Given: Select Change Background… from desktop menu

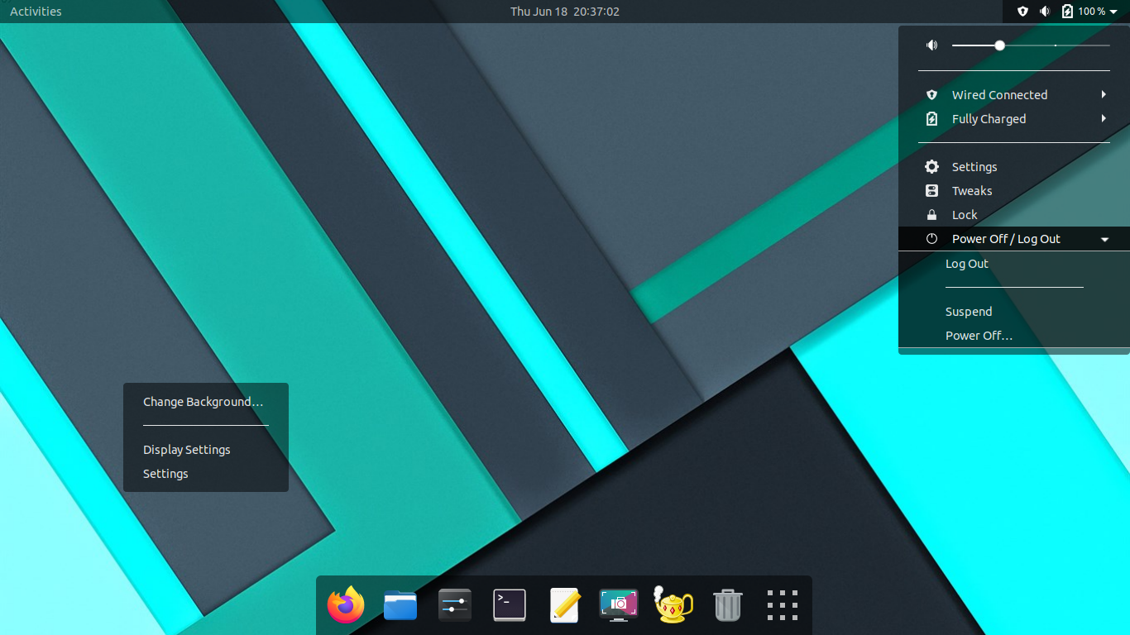Looking at the screenshot, I should pyautogui.click(x=203, y=402).
